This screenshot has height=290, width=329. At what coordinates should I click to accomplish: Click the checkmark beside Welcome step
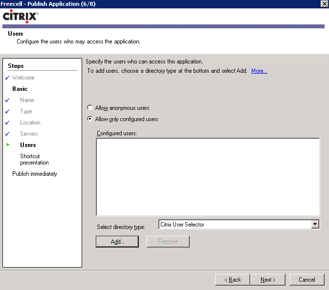tap(7, 78)
